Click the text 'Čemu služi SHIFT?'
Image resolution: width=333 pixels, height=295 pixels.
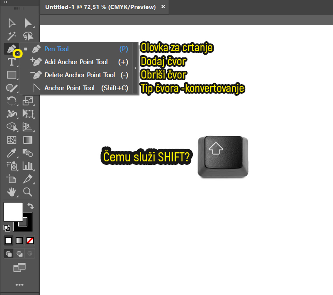click(146, 157)
